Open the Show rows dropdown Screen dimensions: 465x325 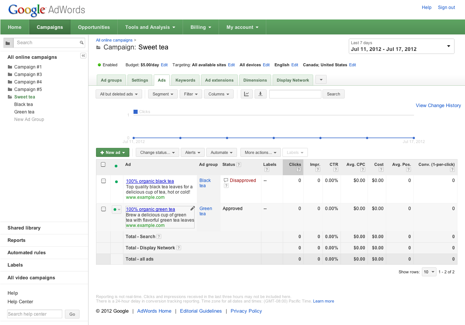click(x=429, y=272)
